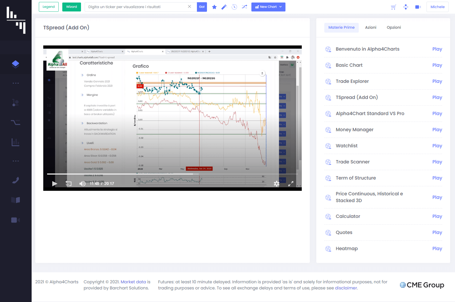Image resolution: width=455 pixels, height=302 pixels.
Task: Click the phone icon in left sidebar
Action: [x=16, y=180]
